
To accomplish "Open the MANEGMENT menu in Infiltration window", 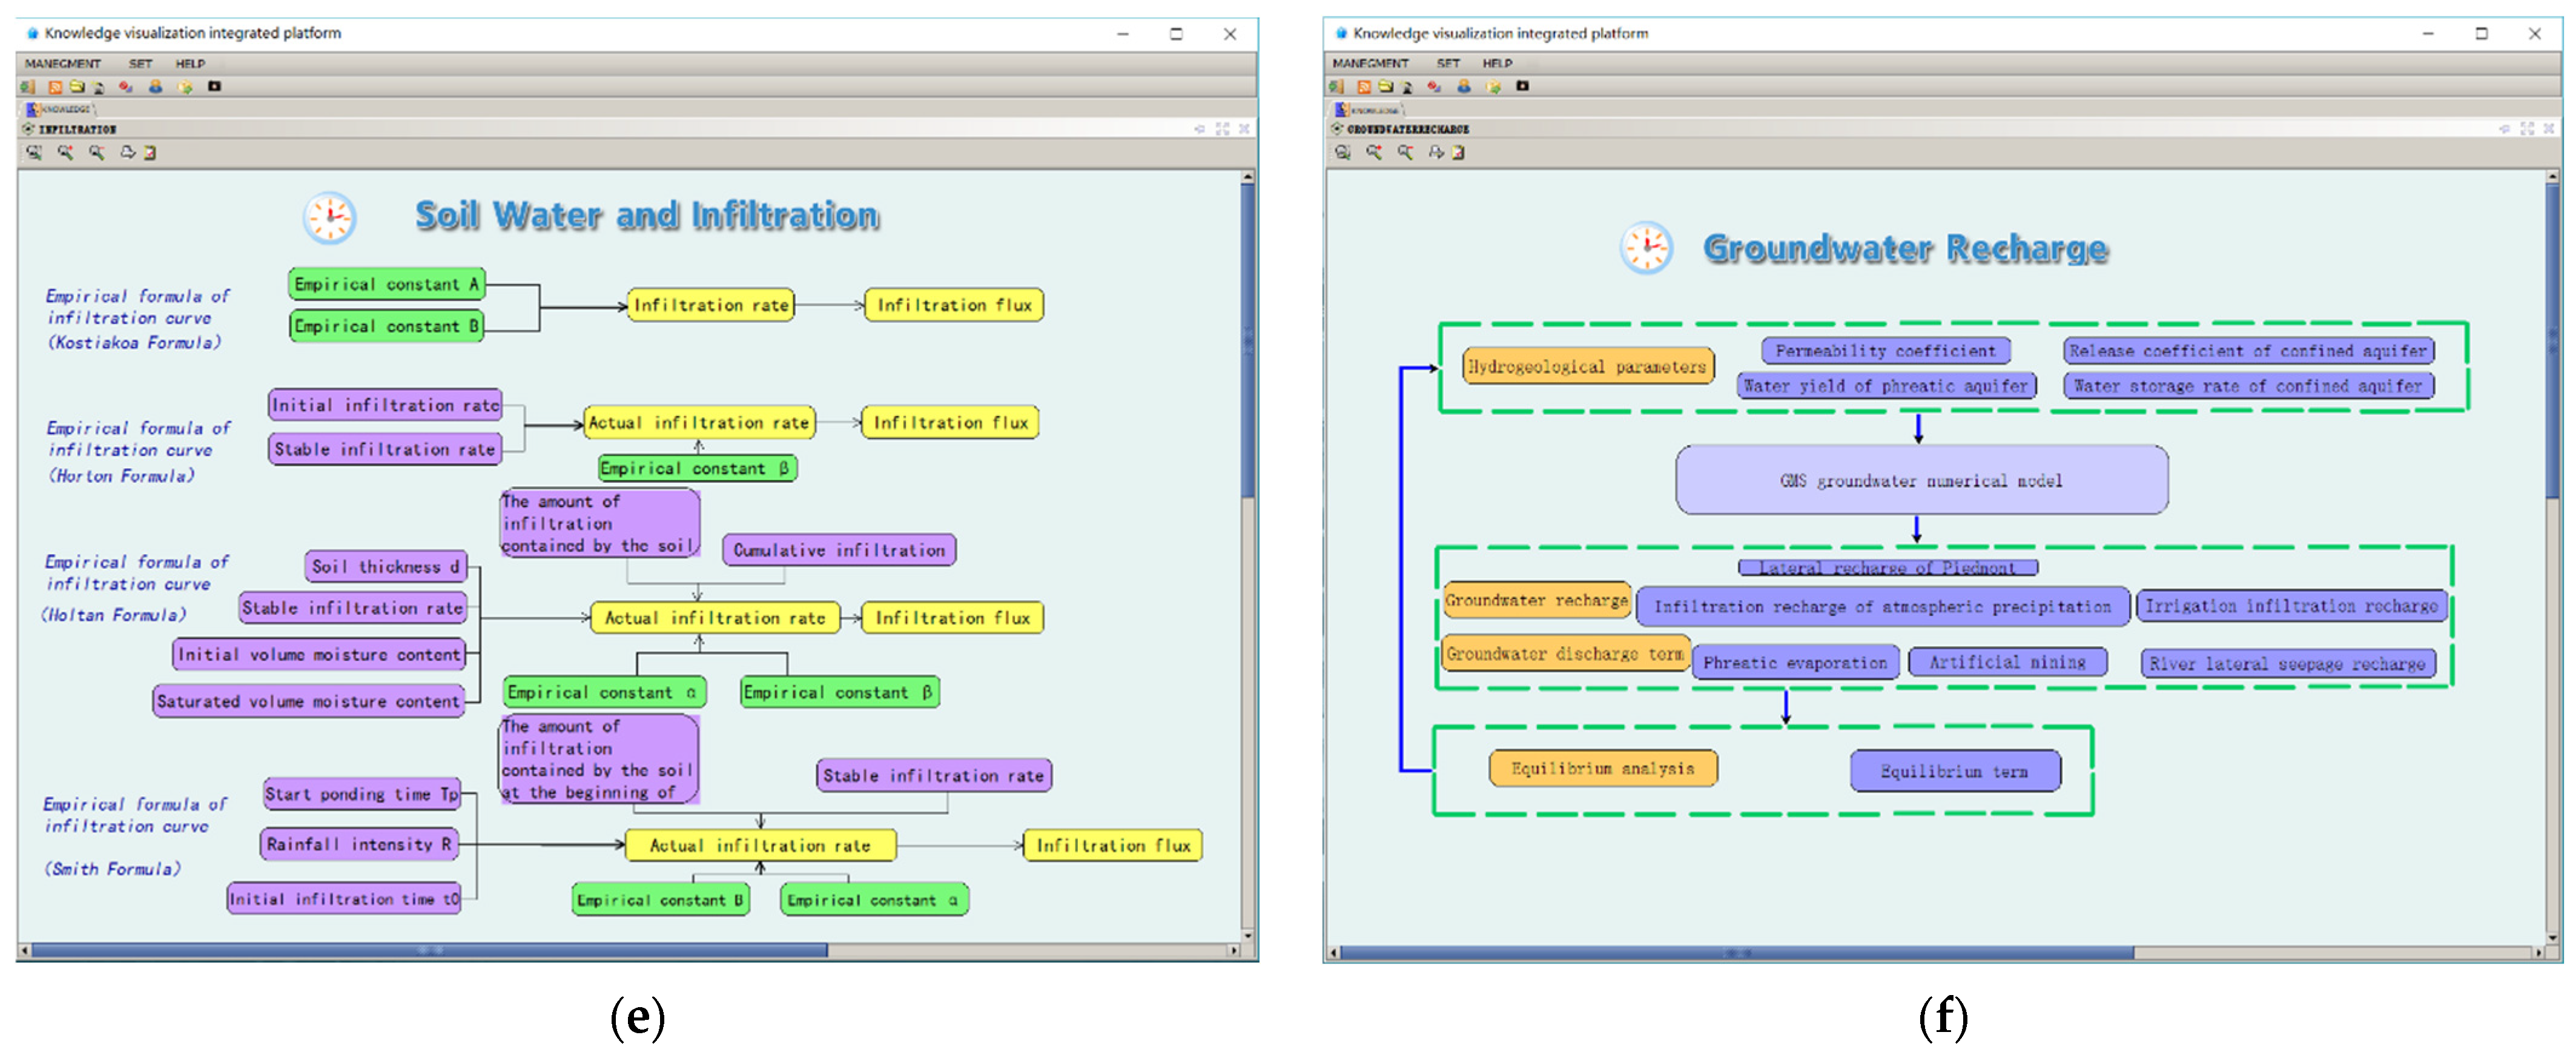I will tap(62, 63).
